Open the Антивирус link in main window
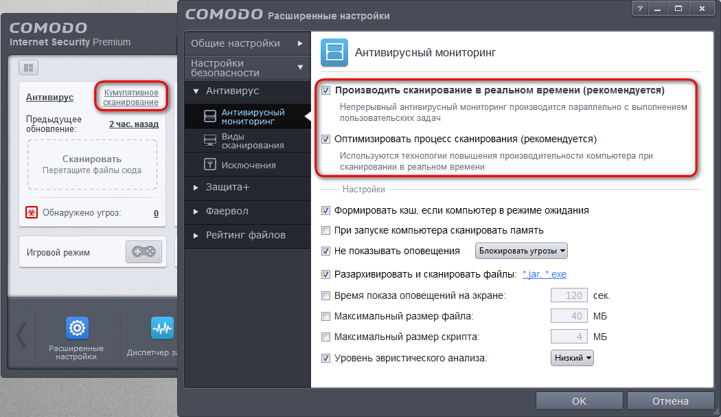 49,97
